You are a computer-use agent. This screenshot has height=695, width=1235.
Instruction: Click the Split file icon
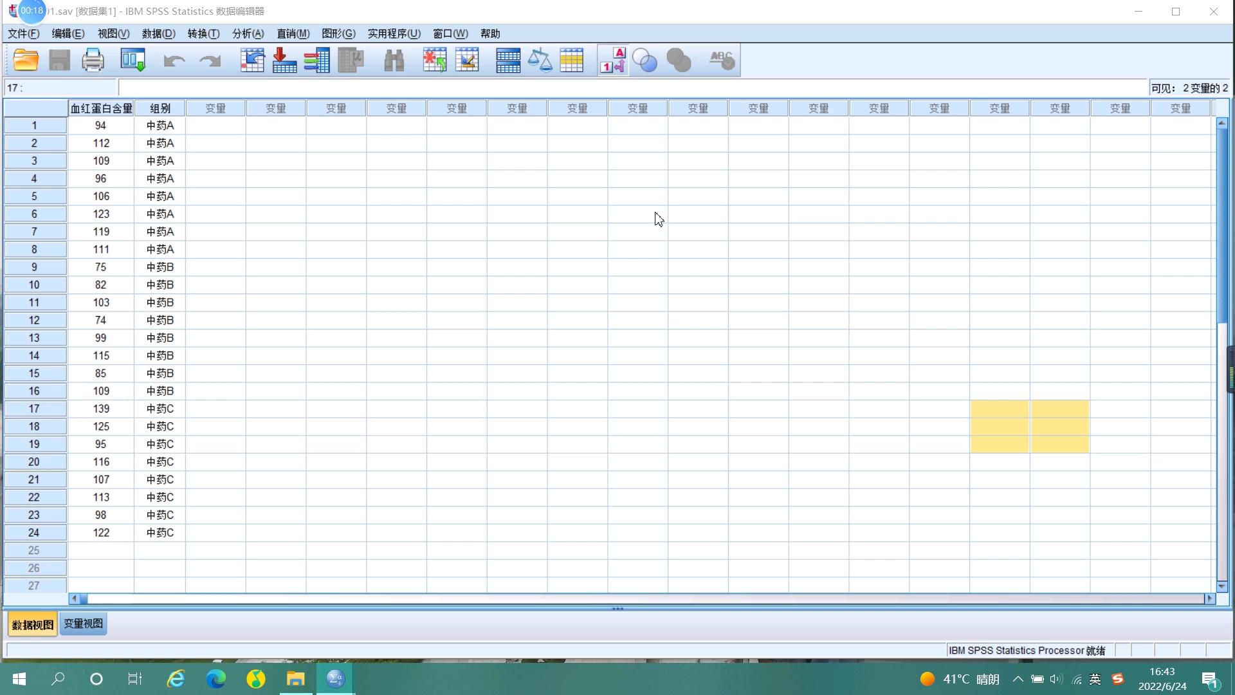(x=508, y=60)
